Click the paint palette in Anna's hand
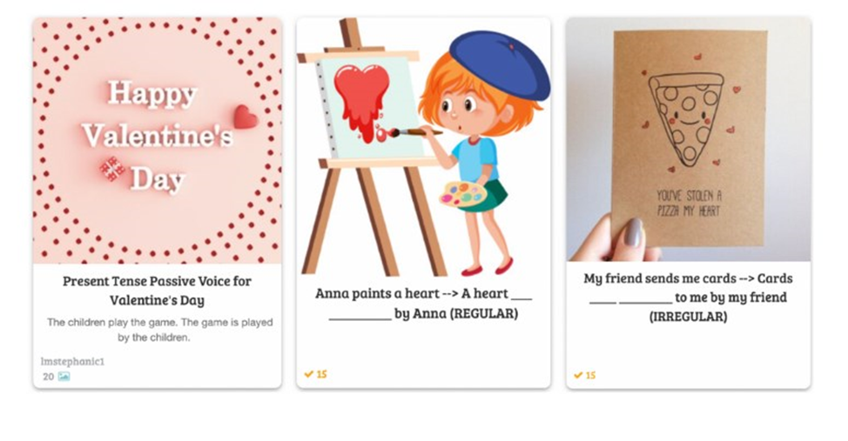This screenshot has width=848, height=441. [463, 194]
